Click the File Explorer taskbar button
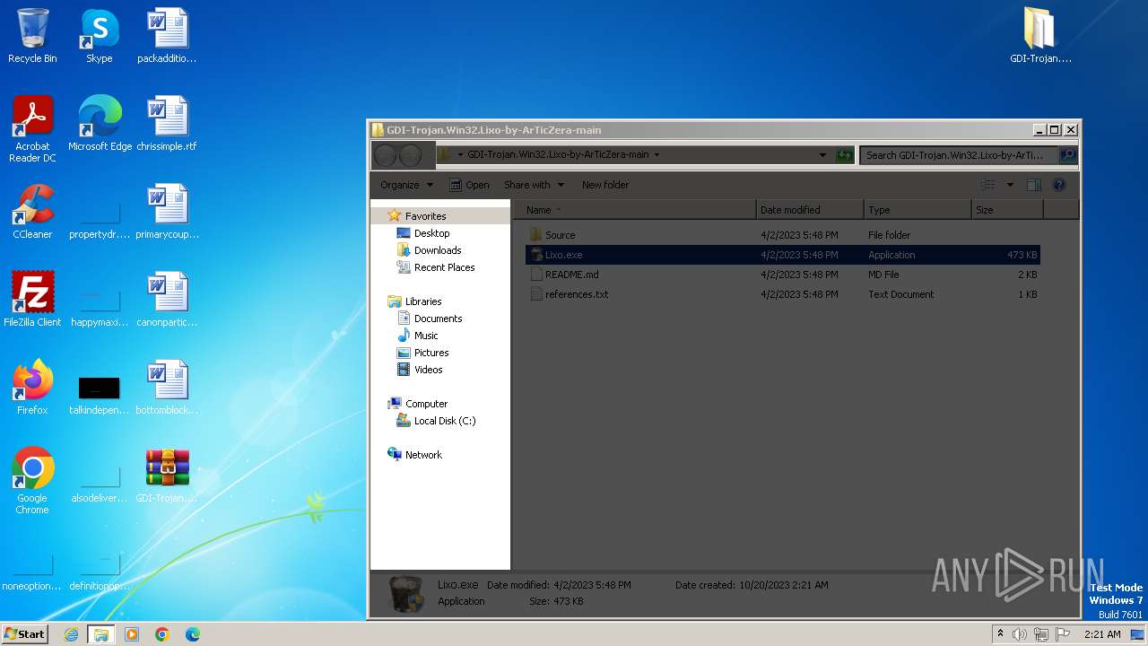The width and height of the screenshot is (1148, 646). tap(101, 634)
